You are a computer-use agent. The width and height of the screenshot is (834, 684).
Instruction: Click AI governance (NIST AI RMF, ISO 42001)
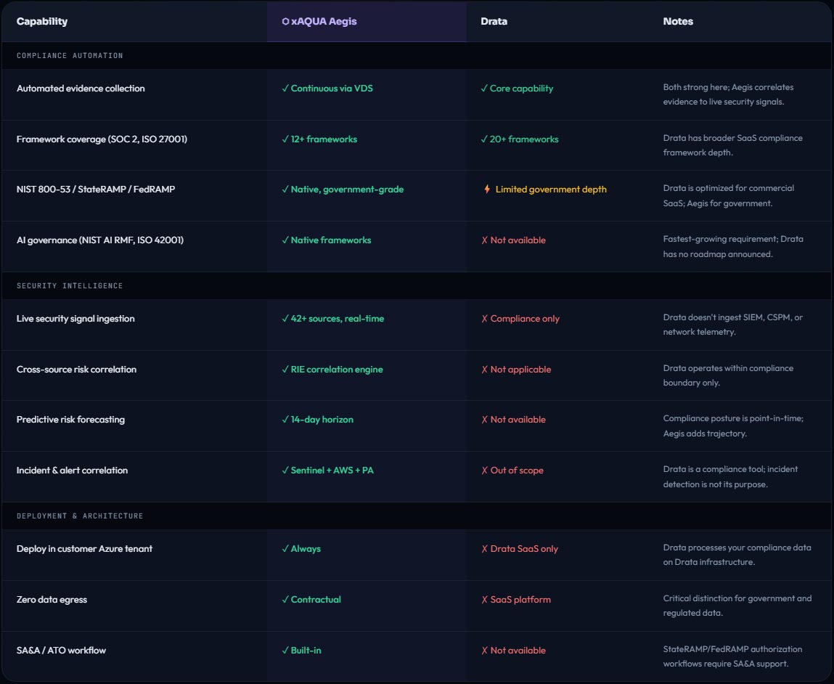100,240
